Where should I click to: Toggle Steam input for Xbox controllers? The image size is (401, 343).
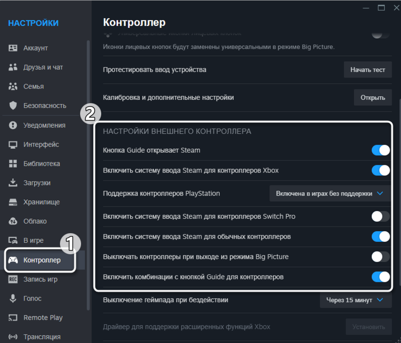point(380,170)
